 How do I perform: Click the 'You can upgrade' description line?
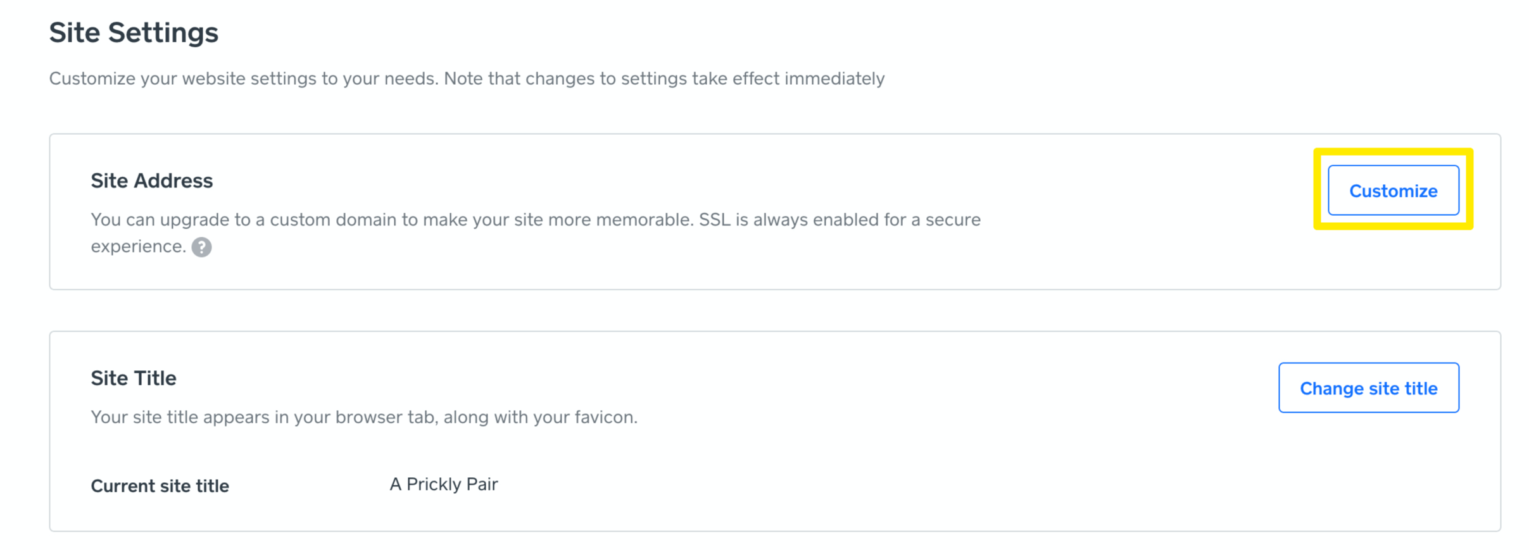point(535,220)
